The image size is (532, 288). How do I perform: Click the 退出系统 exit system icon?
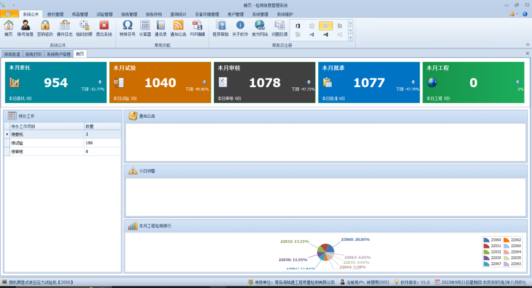pos(103,27)
